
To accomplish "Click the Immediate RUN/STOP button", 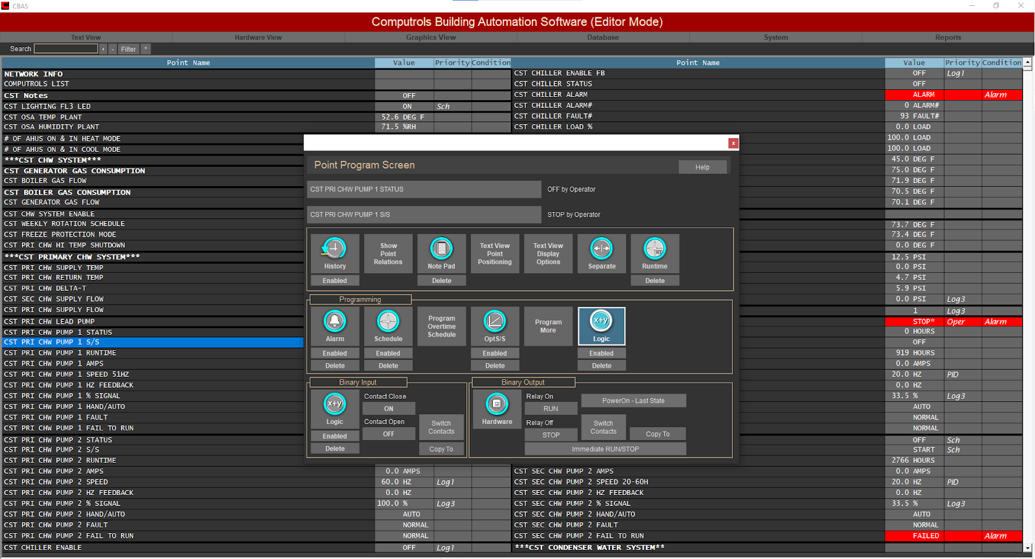I will [x=605, y=449].
